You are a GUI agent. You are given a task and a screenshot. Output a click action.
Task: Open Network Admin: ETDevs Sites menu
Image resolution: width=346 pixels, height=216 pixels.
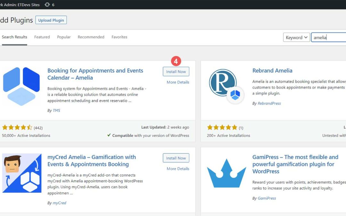pos(20,5)
